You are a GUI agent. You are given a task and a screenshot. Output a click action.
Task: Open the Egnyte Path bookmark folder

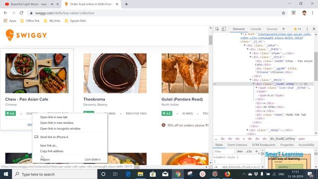click(75, 21)
